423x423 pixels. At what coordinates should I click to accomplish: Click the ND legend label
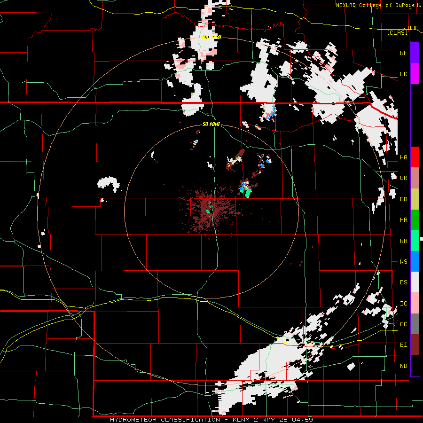(403, 366)
